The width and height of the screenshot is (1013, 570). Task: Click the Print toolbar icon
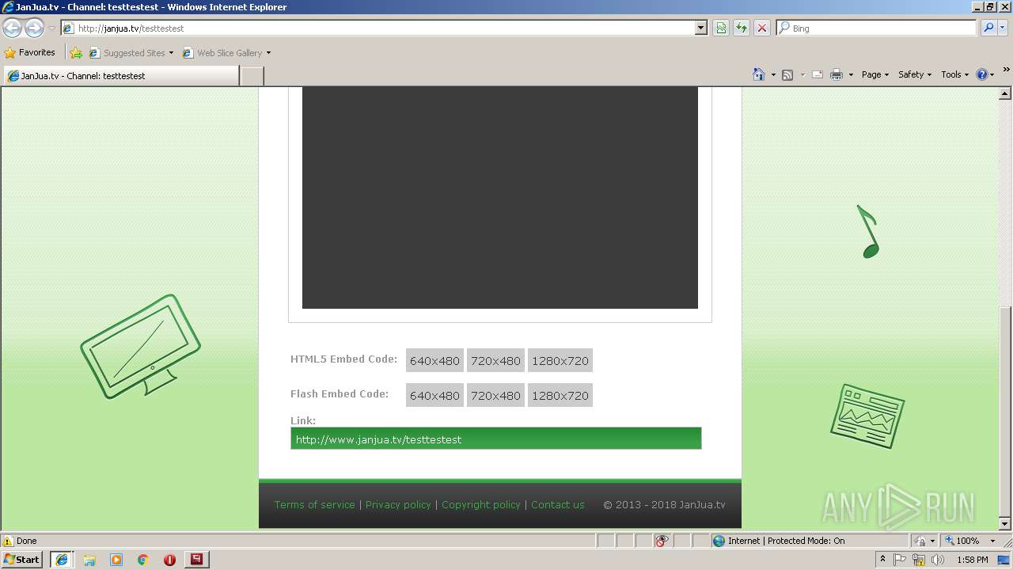(x=837, y=74)
